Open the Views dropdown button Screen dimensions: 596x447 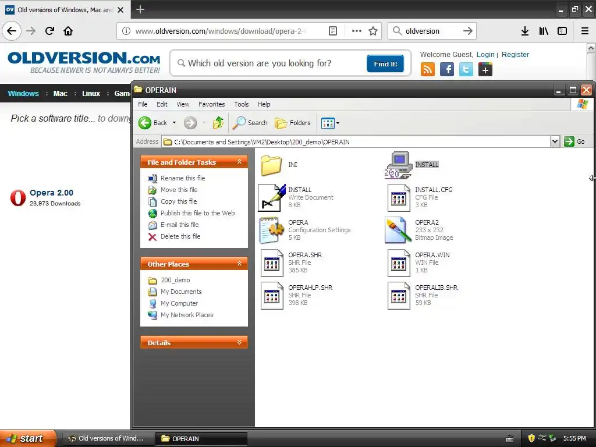330,123
